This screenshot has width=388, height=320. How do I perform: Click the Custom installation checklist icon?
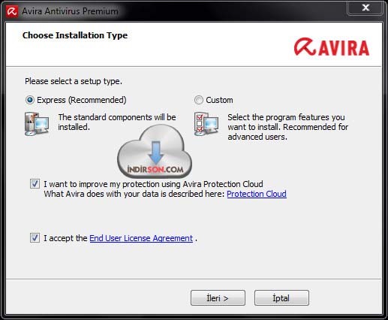206,124
